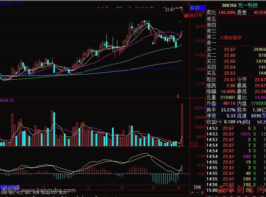Click the highlighted 22.23 price marker

tap(195, 8)
